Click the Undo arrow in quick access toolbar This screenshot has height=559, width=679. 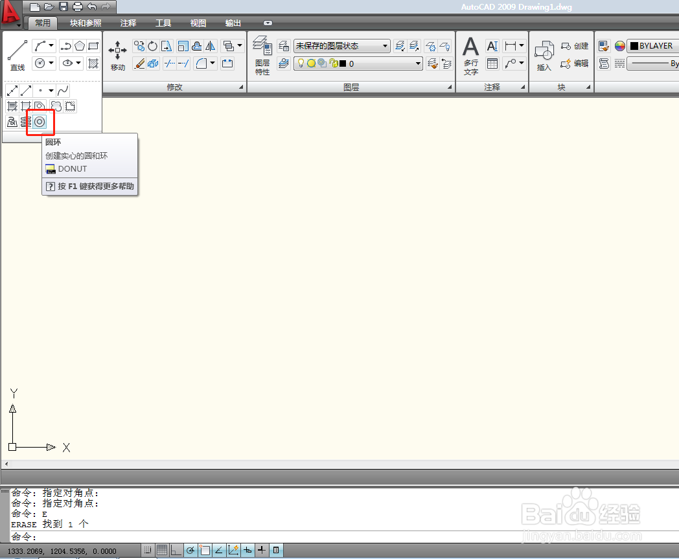(92, 6)
